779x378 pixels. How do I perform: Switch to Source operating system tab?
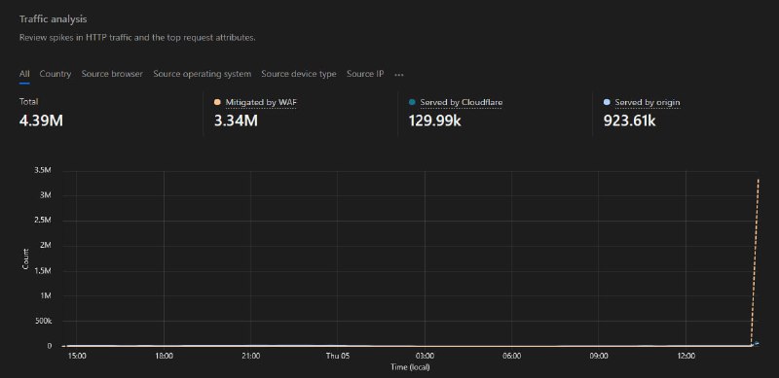[203, 74]
